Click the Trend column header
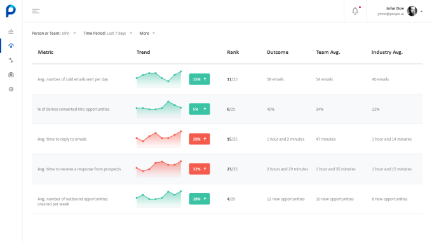432x242 pixels. (144, 52)
